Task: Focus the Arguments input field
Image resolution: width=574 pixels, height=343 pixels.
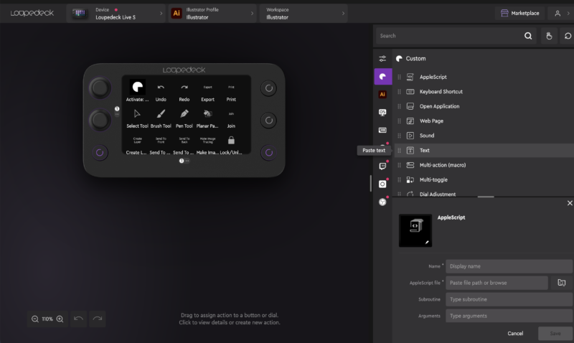Action: [x=509, y=316]
